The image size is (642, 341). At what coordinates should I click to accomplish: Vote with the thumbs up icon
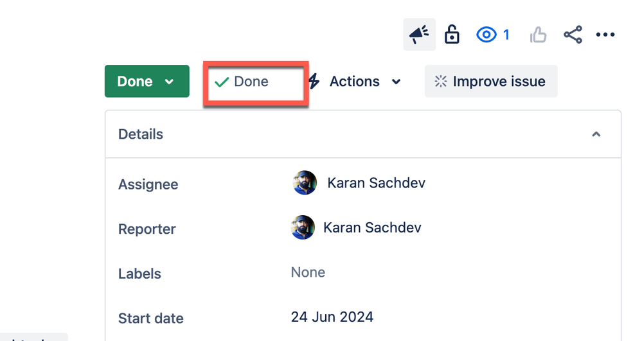538,35
